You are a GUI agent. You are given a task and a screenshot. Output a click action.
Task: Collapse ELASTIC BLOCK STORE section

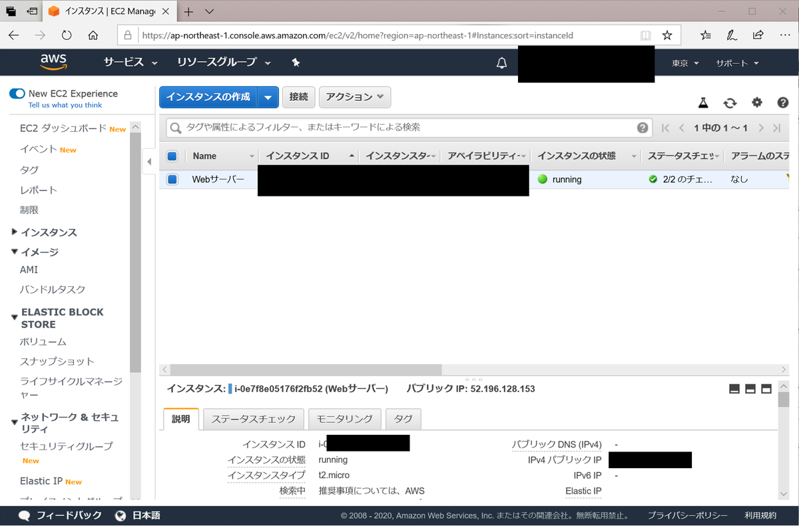click(59, 318)
